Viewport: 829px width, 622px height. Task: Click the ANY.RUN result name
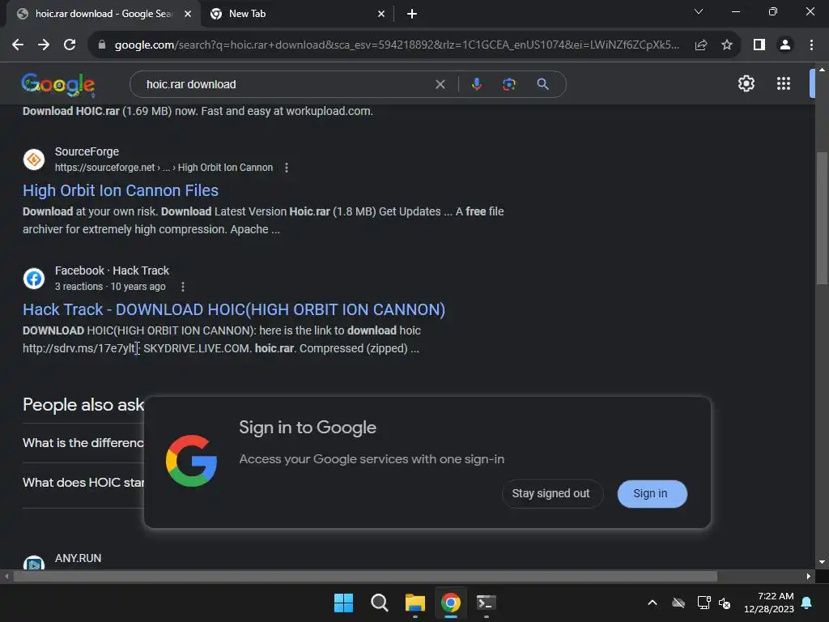coord(79,559)
